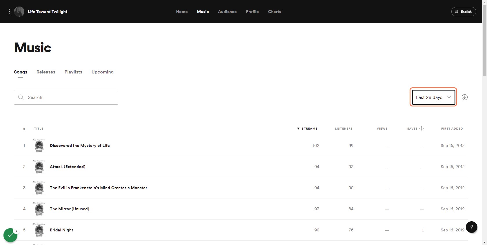Select the Songs tab
The height and width of the screenshot is (245, 487).
pos(21,72)
